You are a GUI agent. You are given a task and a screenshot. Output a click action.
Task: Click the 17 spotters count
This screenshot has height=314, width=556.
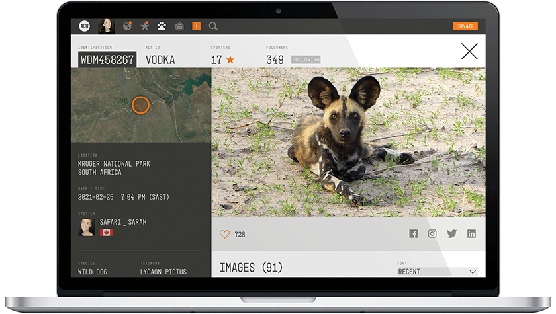click(216, 60)
